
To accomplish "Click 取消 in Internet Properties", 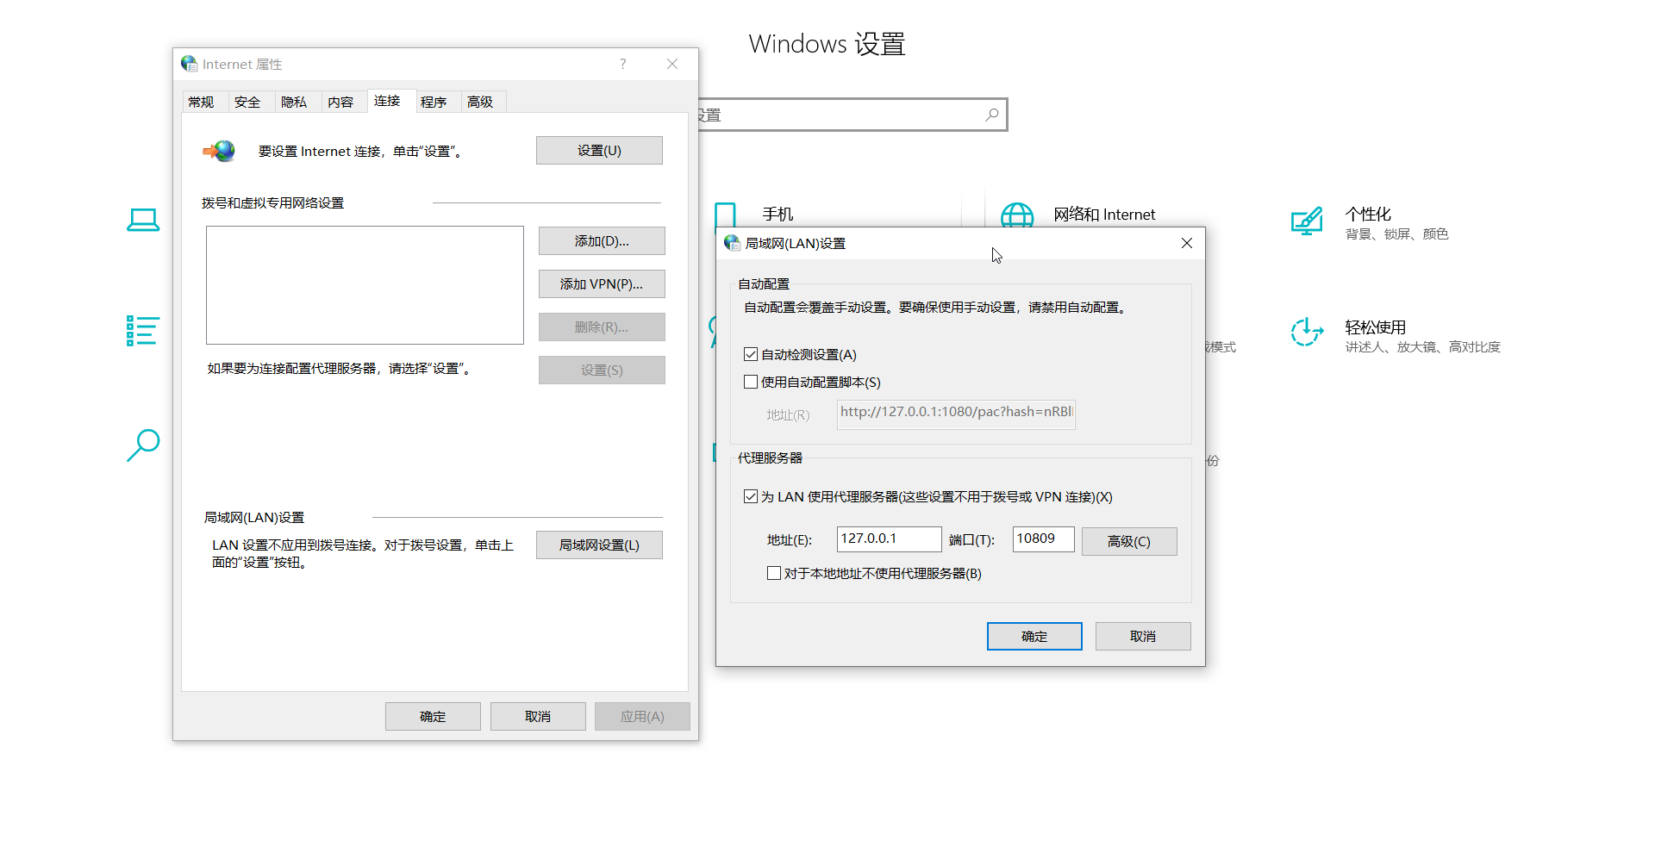I will pyautogui.click(x=538, y=716).
